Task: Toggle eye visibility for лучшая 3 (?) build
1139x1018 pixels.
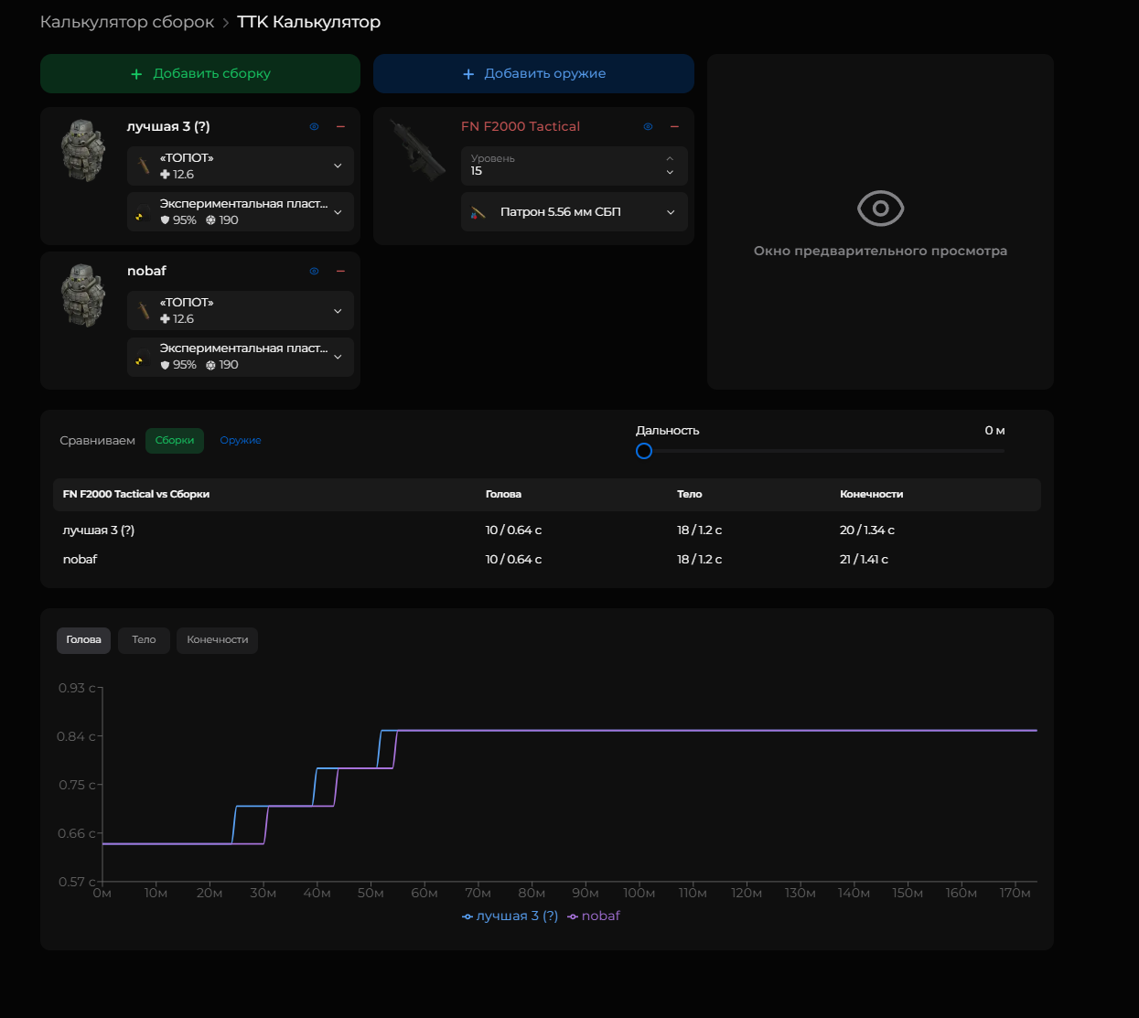Action: pos(314,127)
